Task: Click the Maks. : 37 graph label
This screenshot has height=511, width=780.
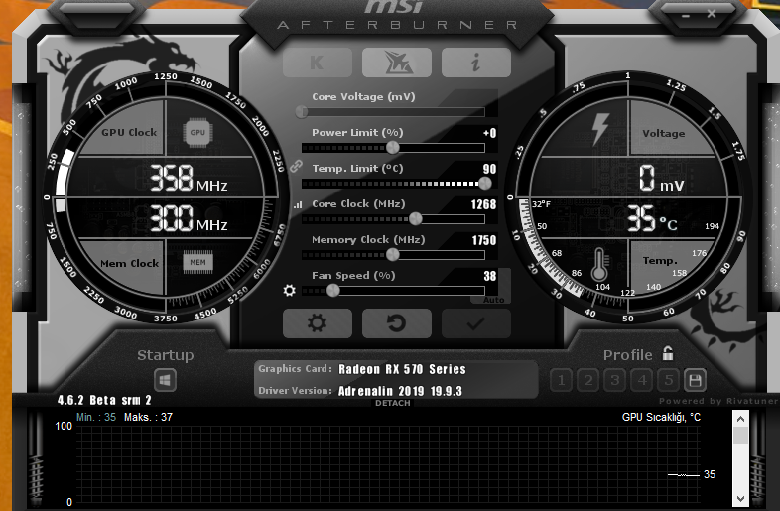Action: pos(148,417)
